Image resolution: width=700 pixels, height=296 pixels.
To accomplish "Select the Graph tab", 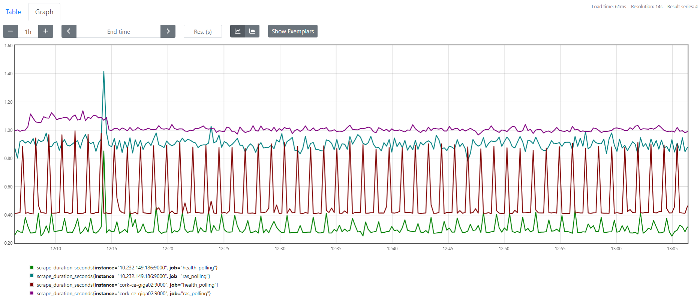I will pos(44,12).
